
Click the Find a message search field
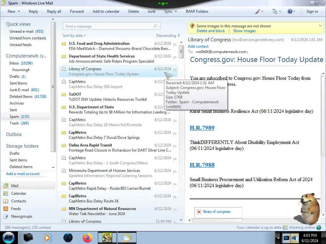click(x=111, y=26)
